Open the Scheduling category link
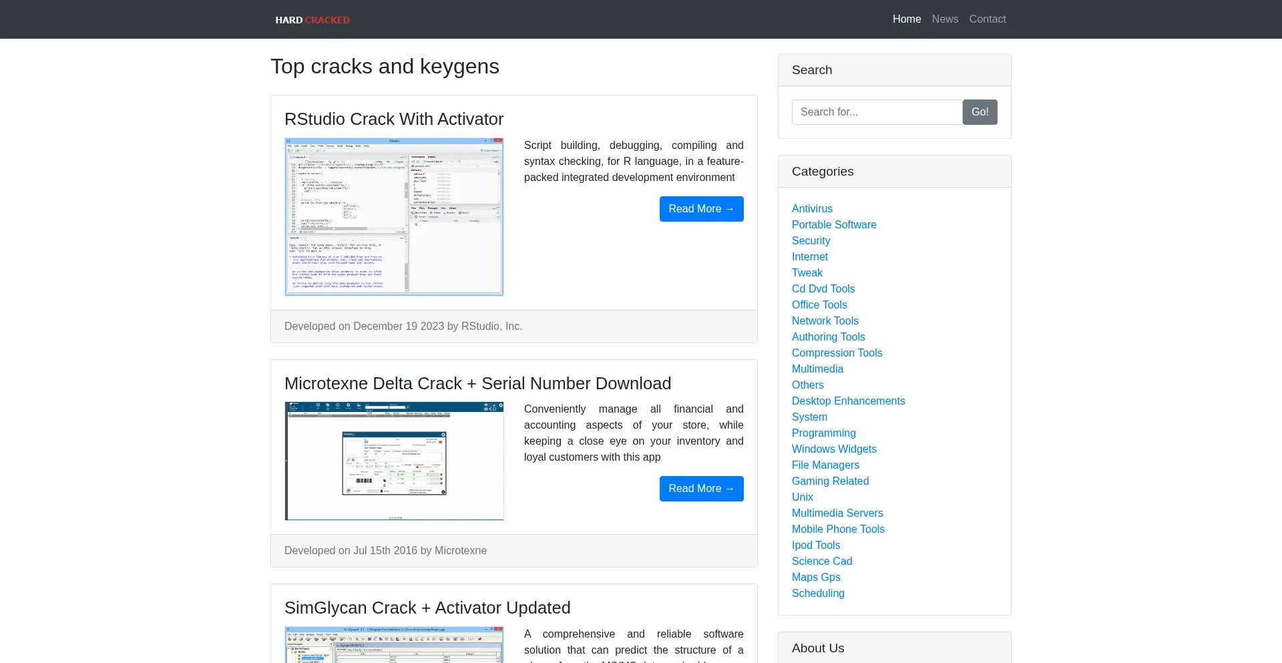 tap(818, 594)
